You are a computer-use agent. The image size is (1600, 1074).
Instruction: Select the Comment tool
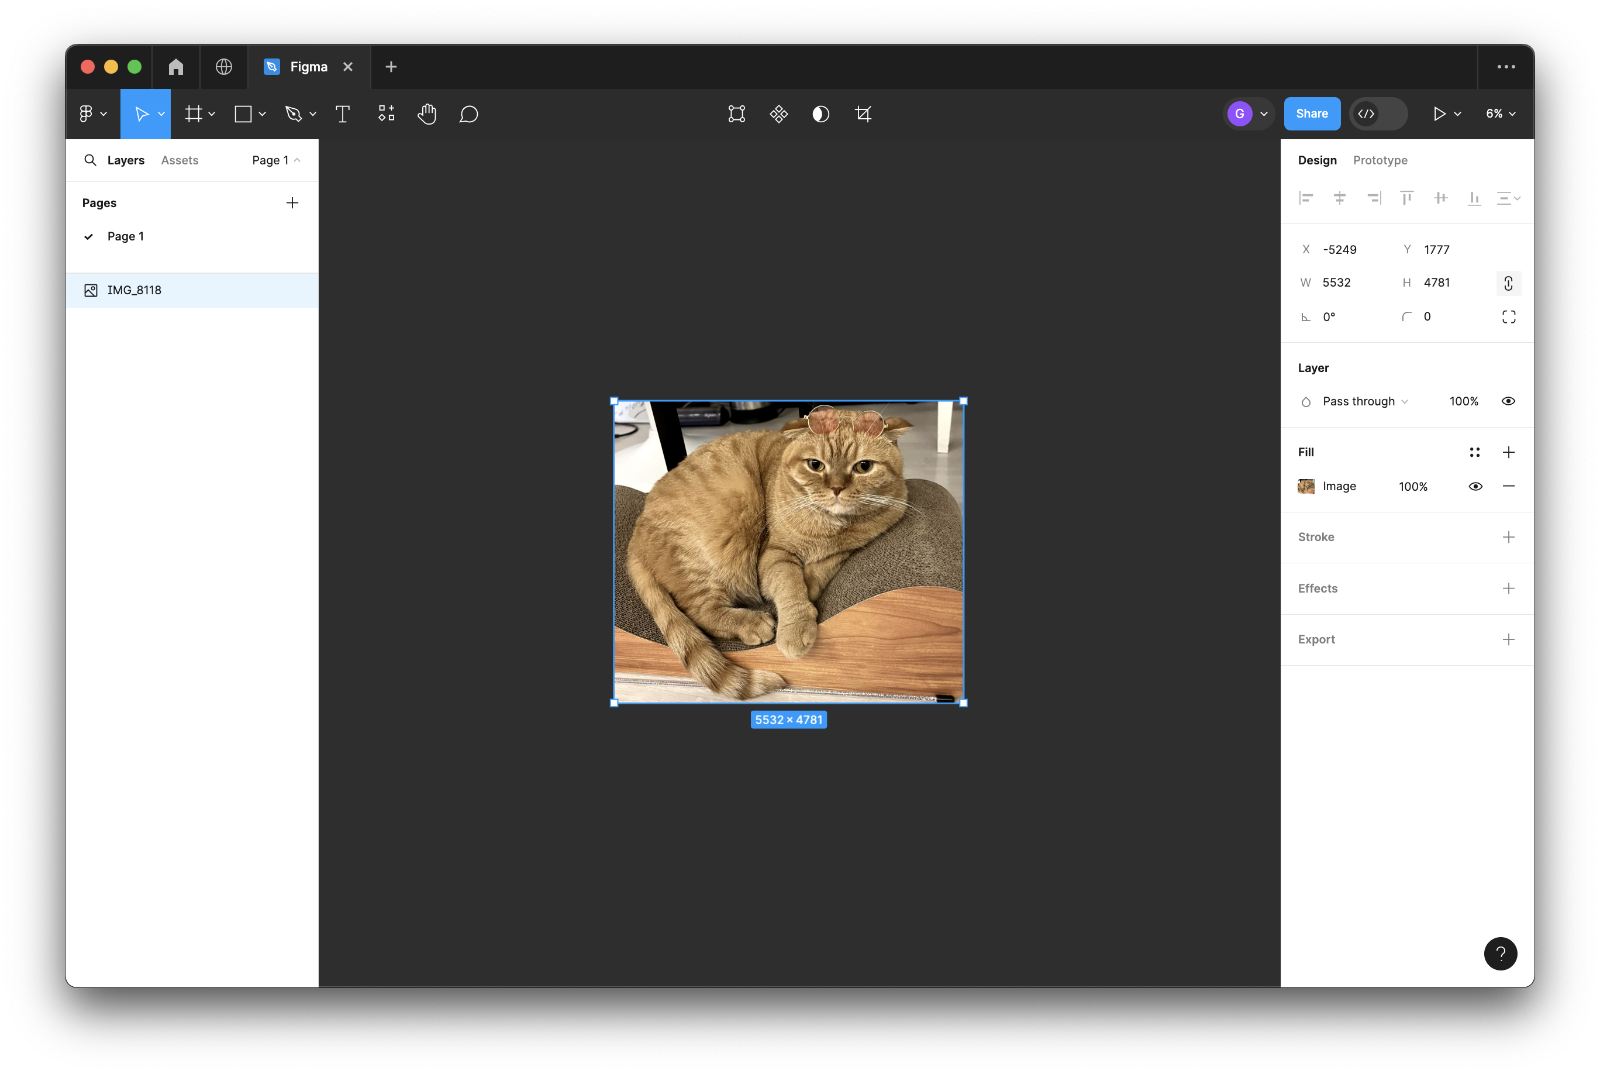[x=468, y=113]
